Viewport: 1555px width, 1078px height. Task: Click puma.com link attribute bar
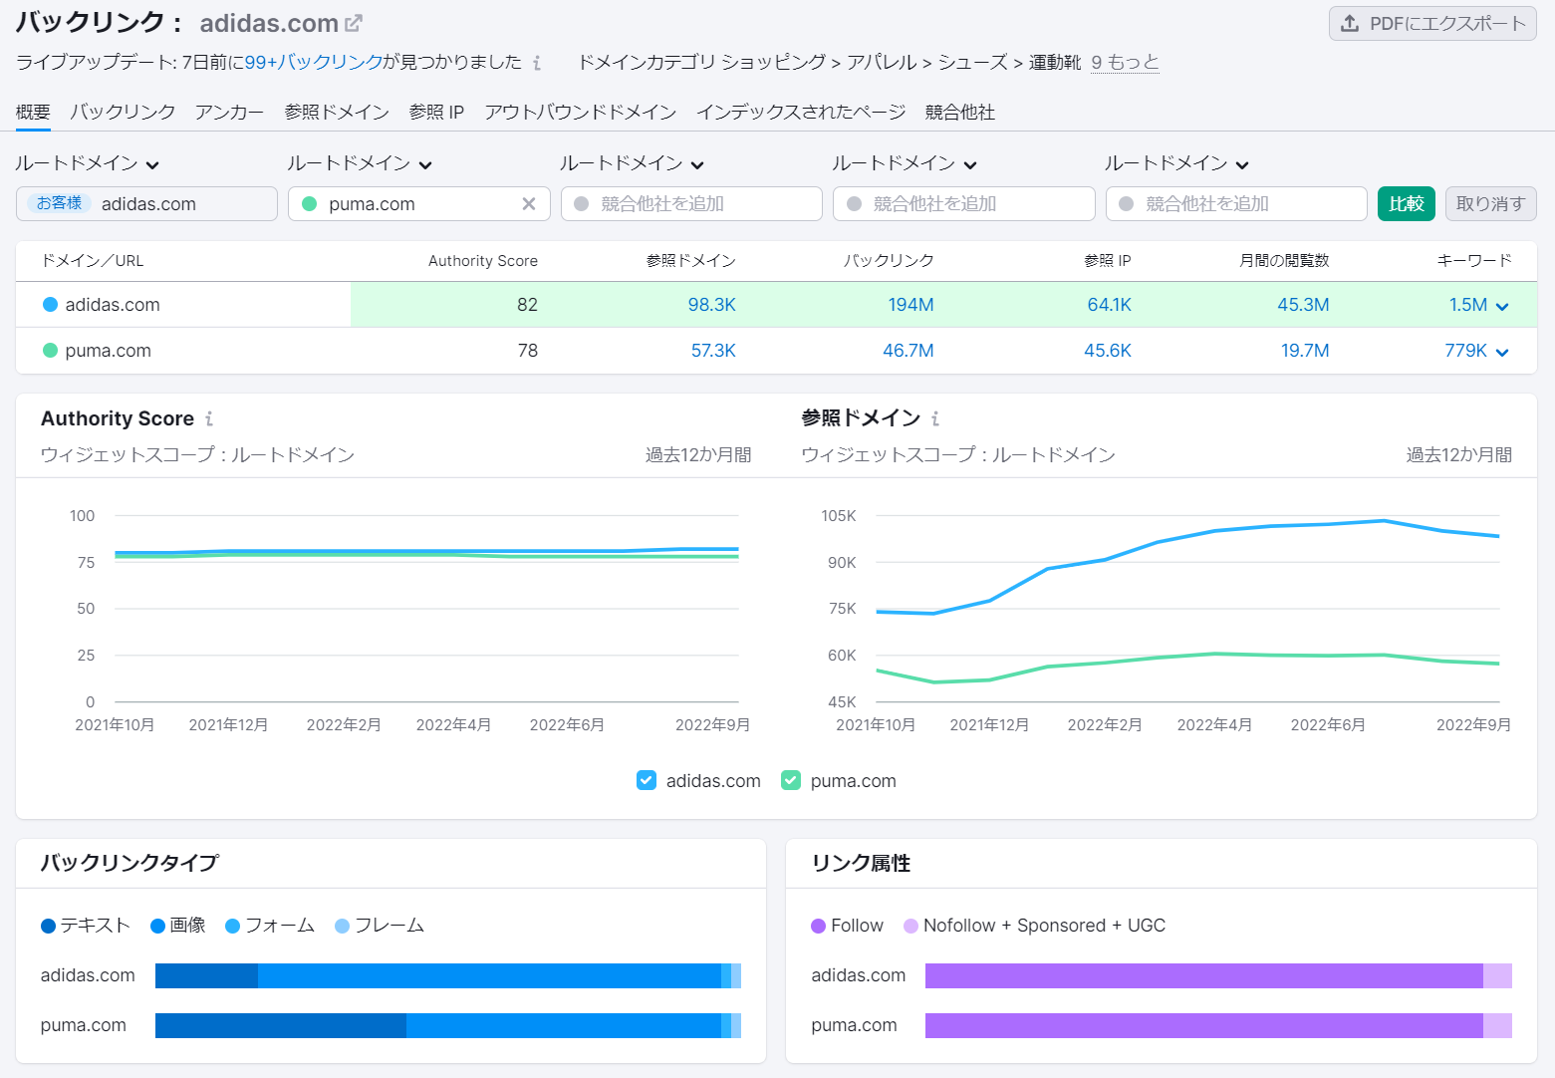[x=1218, y=1025]
